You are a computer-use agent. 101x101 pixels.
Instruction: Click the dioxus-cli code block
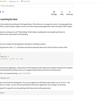pyautogui.click(x=37, y=78)
